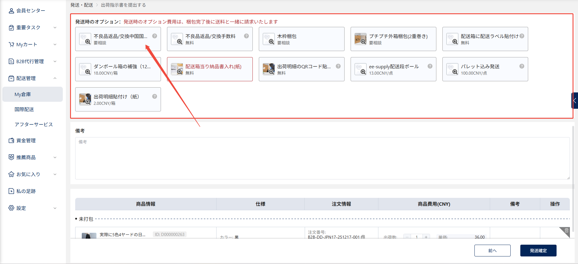
Task: Preview photo of 出荷明細のQRコード貼... option
Action: click(268, 69)
